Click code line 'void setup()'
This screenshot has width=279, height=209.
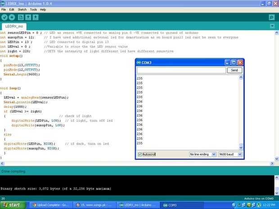pos(11,56)
